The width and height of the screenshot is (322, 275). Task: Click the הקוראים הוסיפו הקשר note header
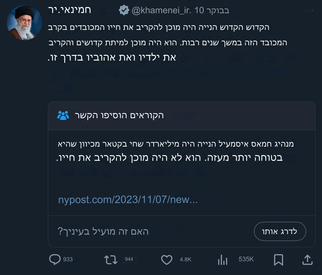(x=119, y=115)
